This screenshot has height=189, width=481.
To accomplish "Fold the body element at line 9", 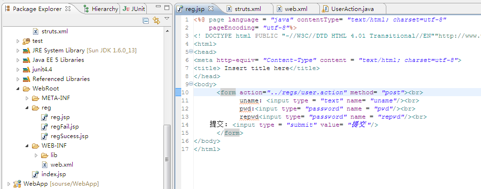I will [x=191, y=84].
